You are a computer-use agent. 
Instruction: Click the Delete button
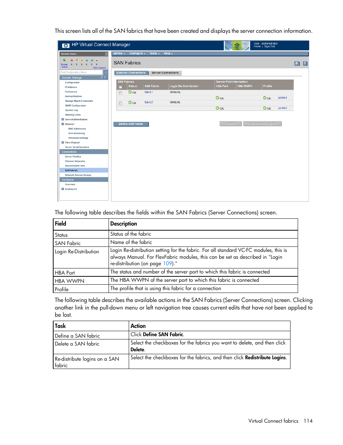230,123
